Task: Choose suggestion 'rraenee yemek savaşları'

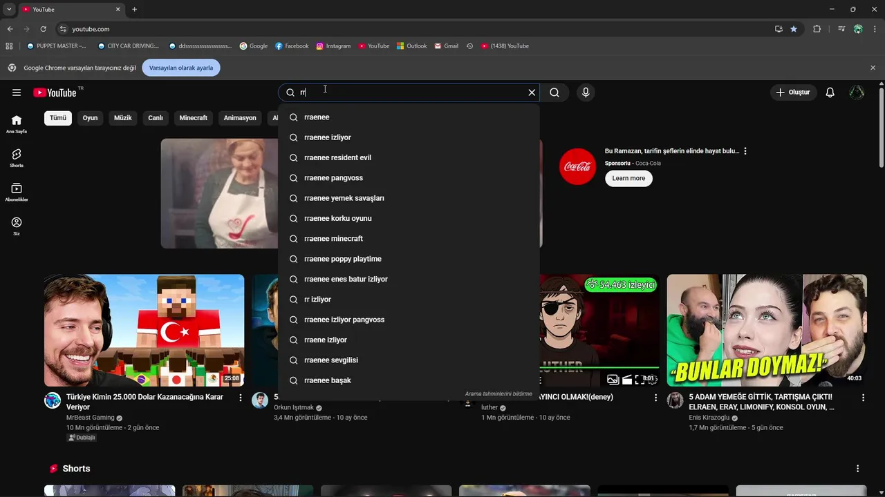Action: (x=409, y=198)
